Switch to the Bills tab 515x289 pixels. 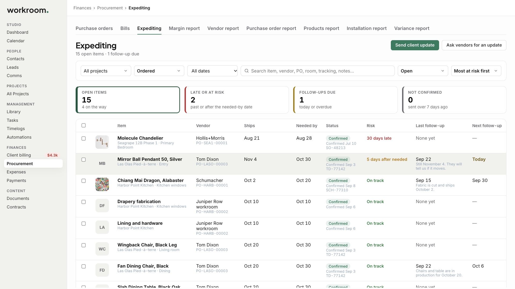pos(125,28)
